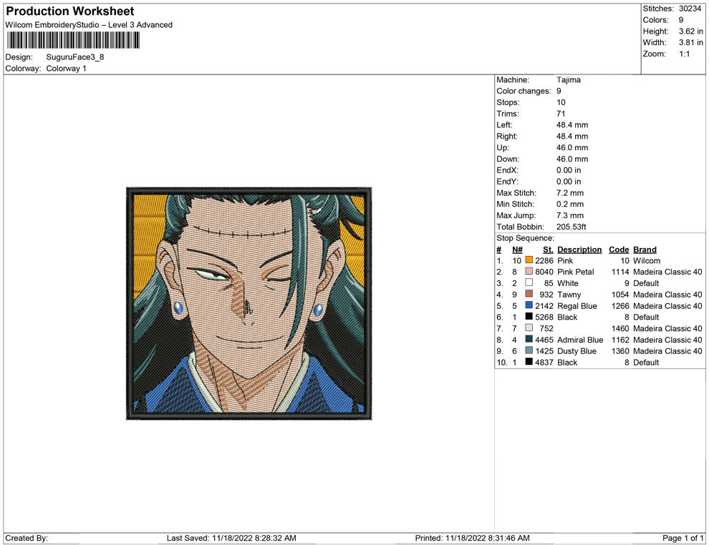
Task: Click the height value '3.62 in'
Action: coord(690,31)
